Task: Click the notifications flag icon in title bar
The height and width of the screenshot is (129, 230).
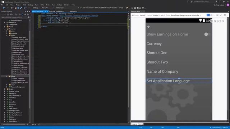Action: click(188, 1)
